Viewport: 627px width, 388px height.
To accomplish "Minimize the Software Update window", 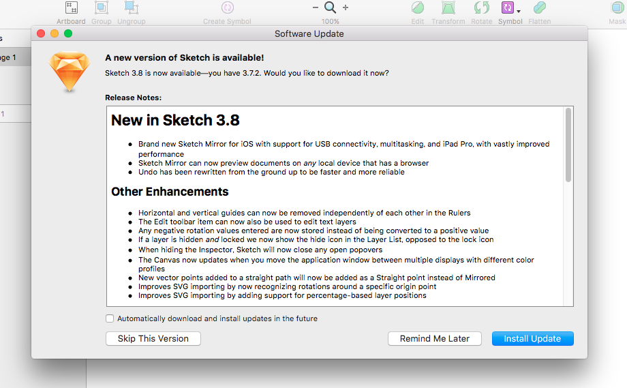I will tap(55, 33).
